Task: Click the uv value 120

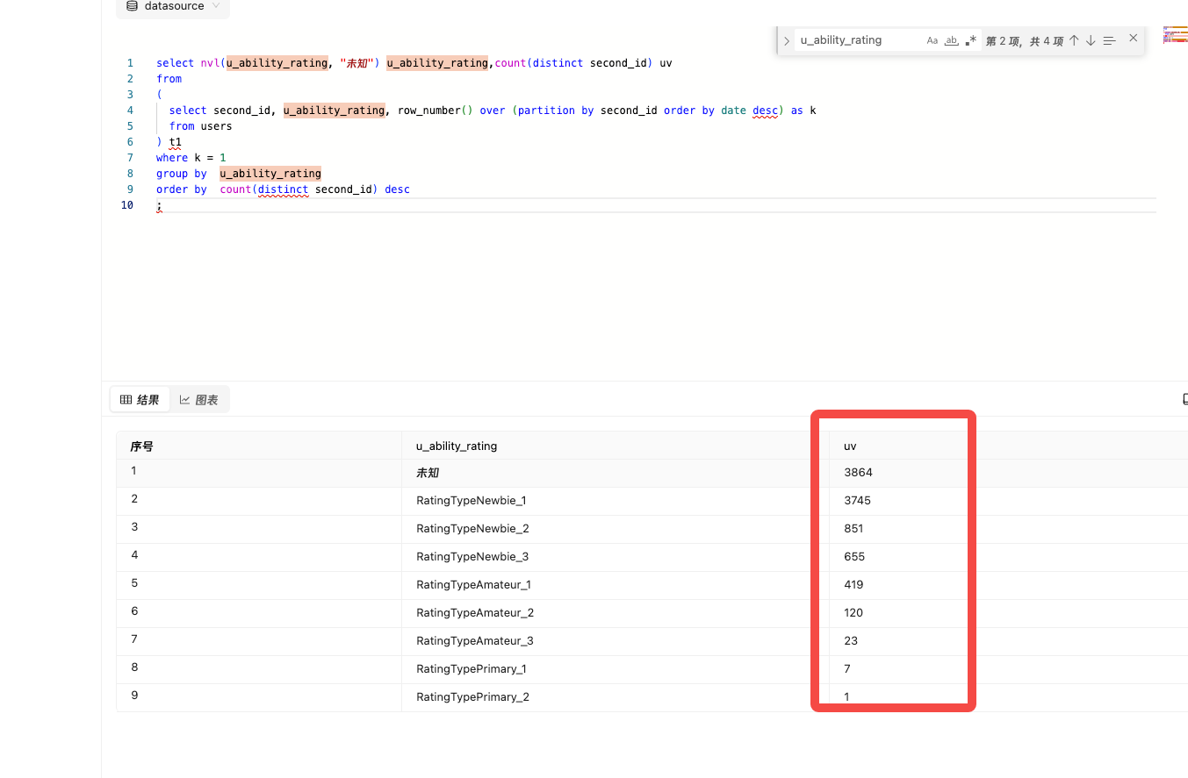Action: pyautogui.click(x=853, y=613)
